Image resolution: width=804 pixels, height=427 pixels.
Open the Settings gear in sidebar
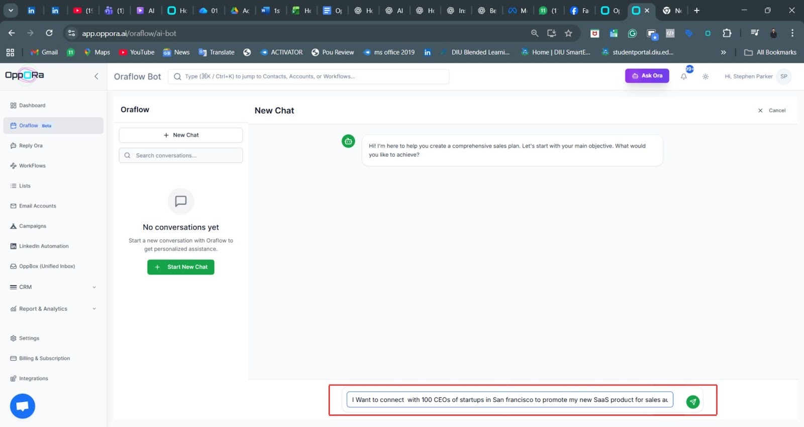29,339
